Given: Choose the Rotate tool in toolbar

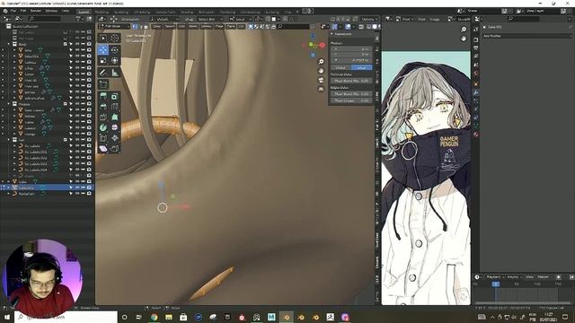Looking at the screenshot, I should (x=115, y=50).
